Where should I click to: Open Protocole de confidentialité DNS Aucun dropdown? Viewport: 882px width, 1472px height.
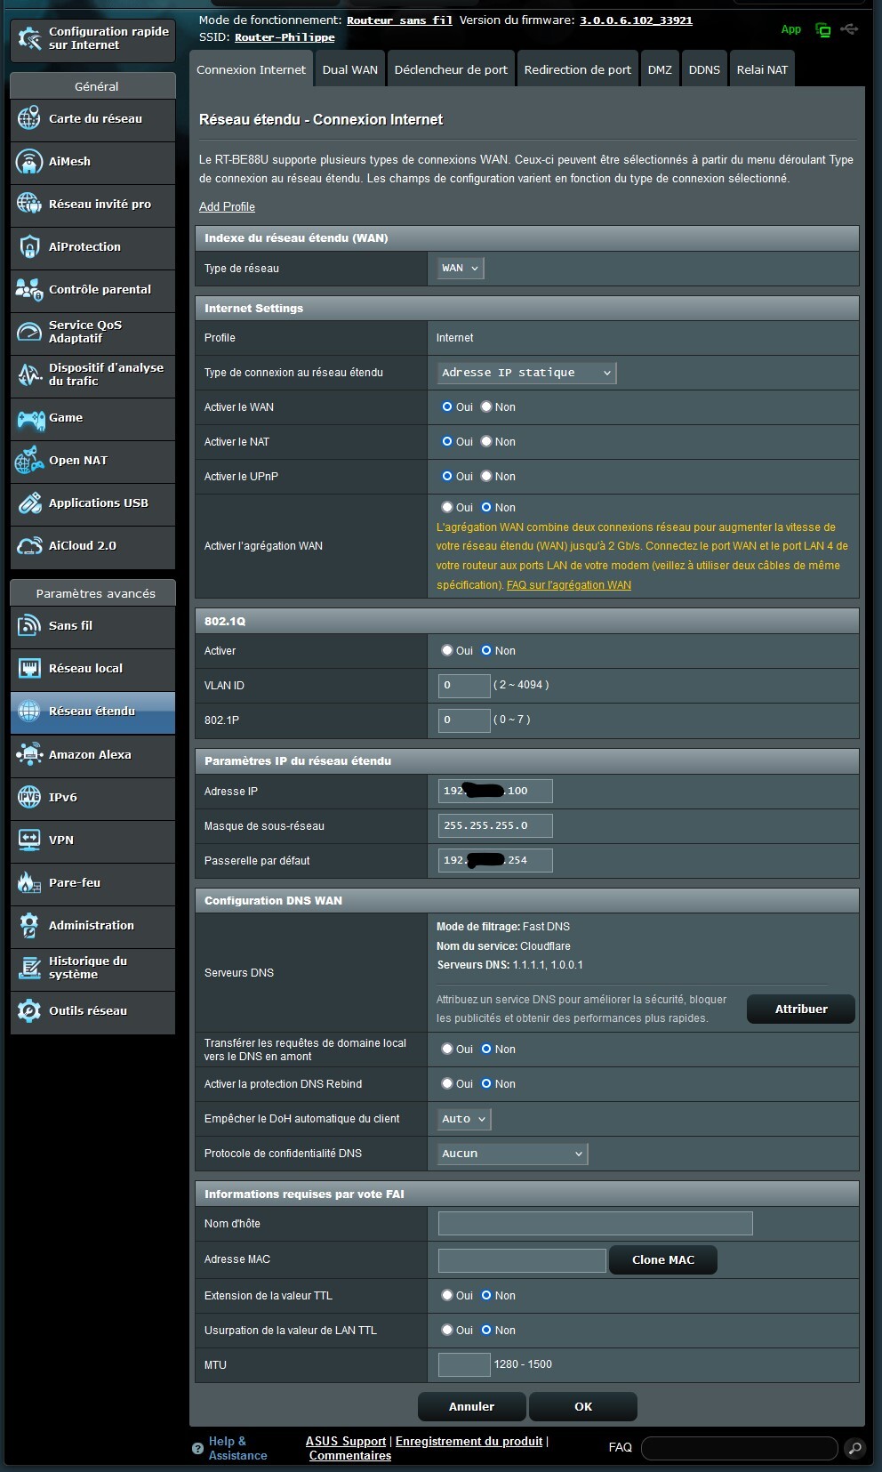[x=512, y=1154]
